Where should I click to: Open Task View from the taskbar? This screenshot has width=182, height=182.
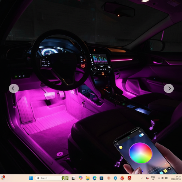coord(73,178)
